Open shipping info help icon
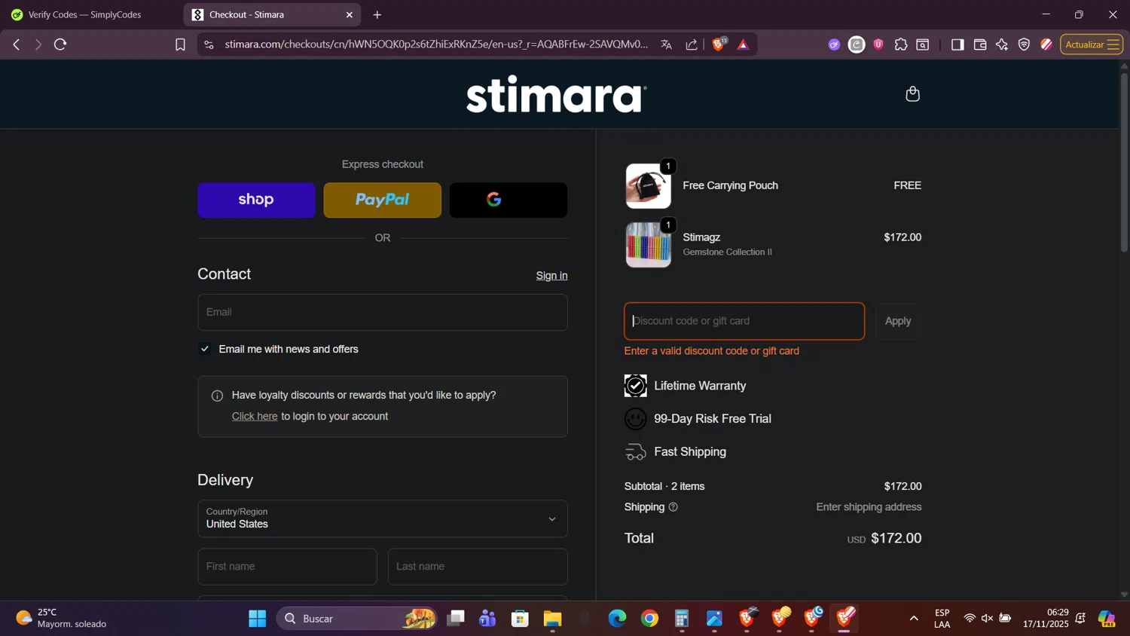Viewport: 1130px width, 636px height. click(x=673, y=507)
